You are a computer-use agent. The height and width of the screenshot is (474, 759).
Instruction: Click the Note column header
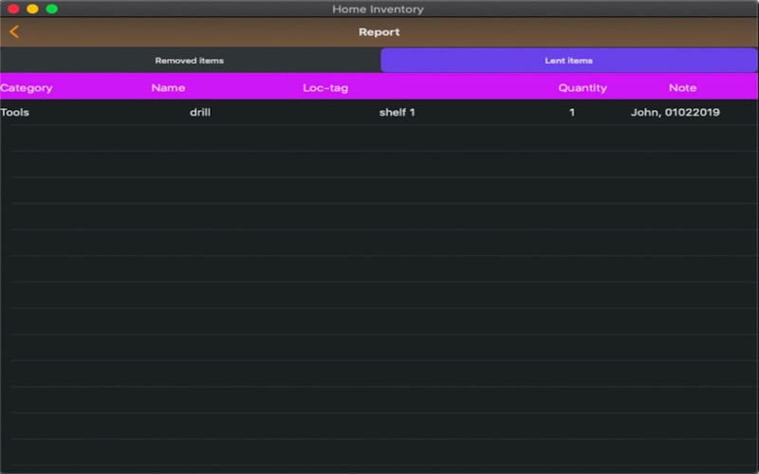pos(682,88)
